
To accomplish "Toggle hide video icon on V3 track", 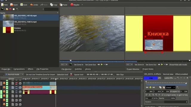I will (16, 83).
